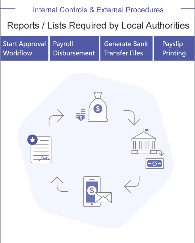Go to the Payslip Printing tab
Screen dimensions: 195x243
(x=174, y=48)
